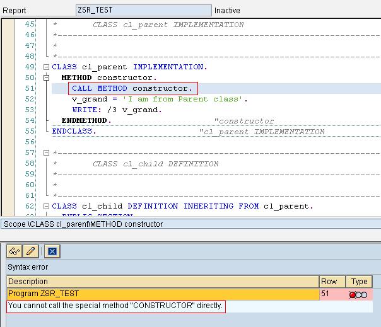Click the error message about CONSTRUCTOR
This screenshot has height=327, width=381.
point(115,306)
